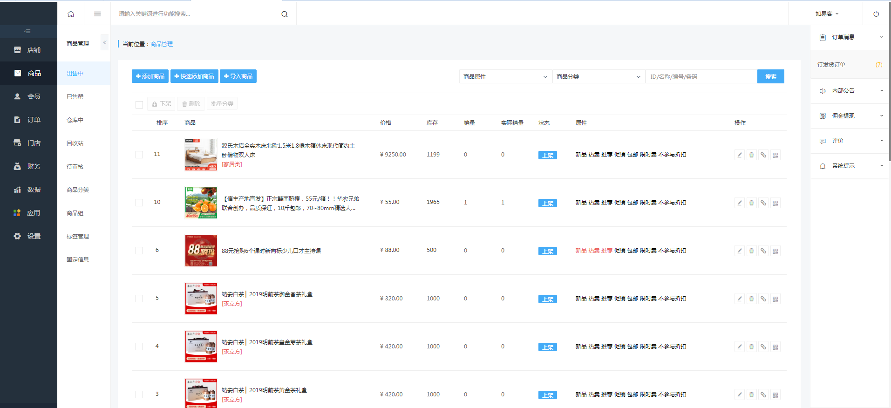Open the 赣南脐橙 orange product thumbnail

click(201, 203)
